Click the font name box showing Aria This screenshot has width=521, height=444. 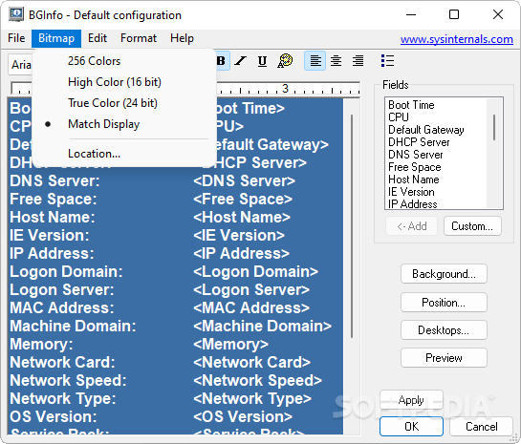tap(20, 64)
